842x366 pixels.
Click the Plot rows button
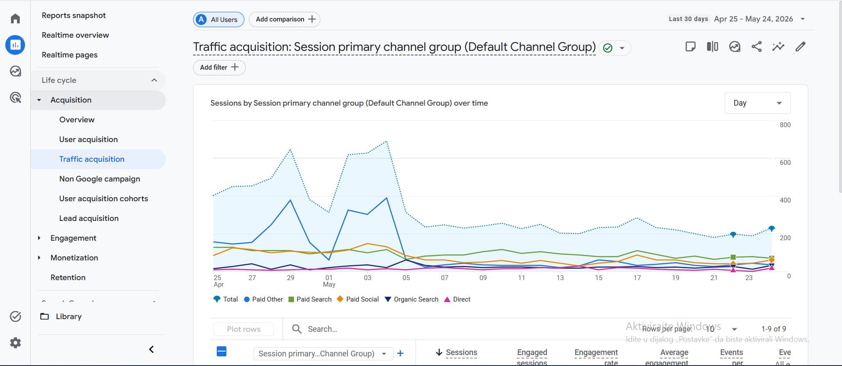pyautogui.click(x=244, y=329)
